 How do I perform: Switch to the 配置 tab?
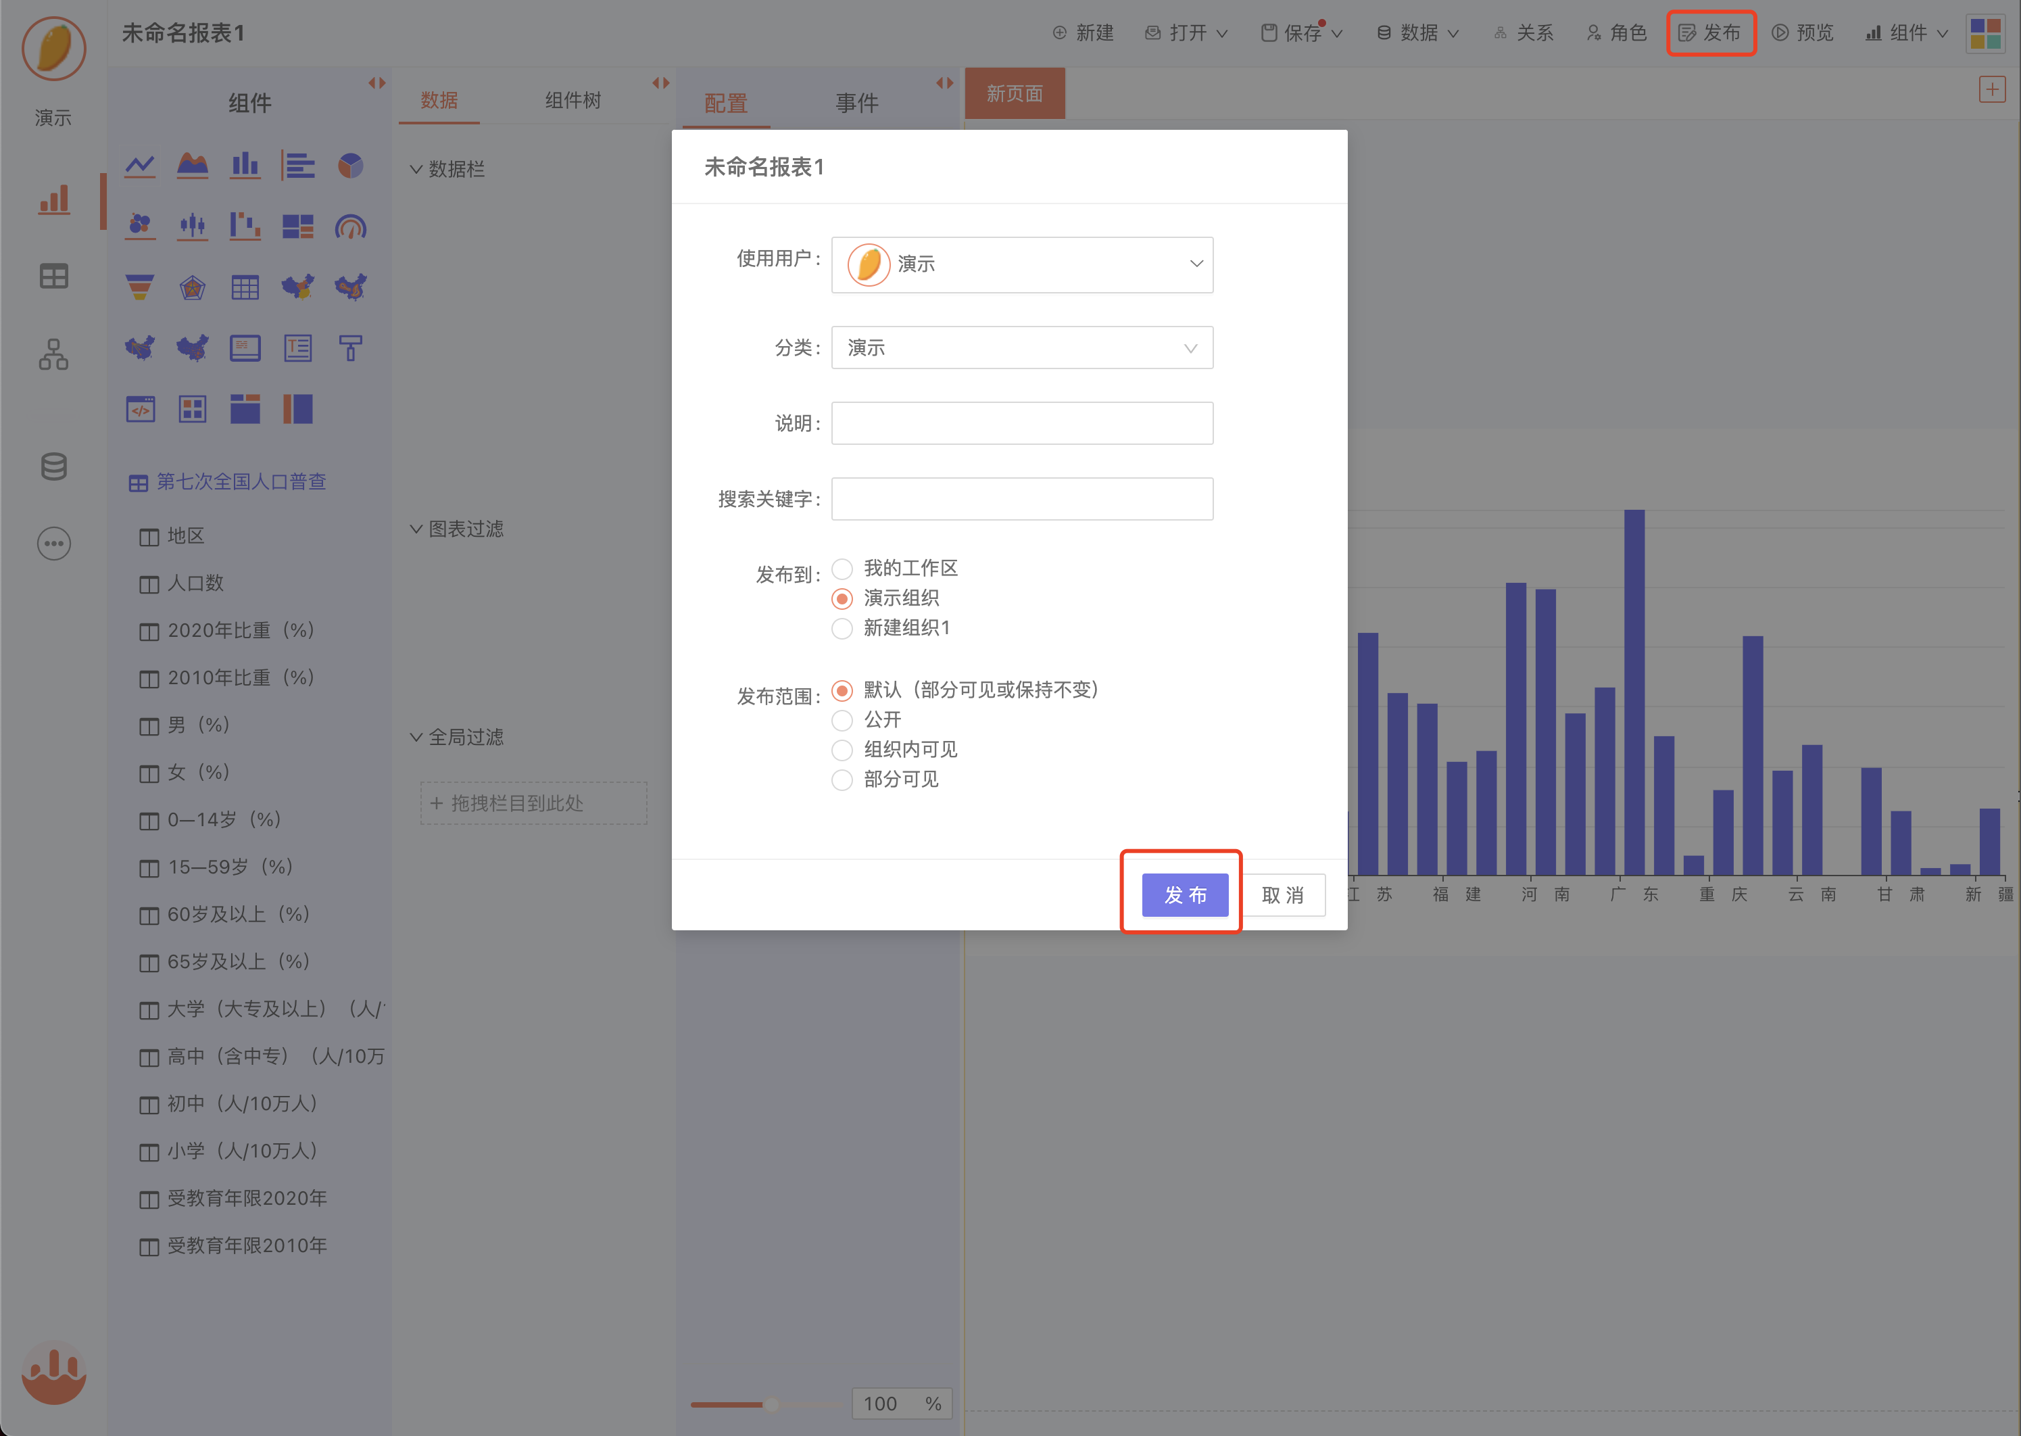(726, 103)
